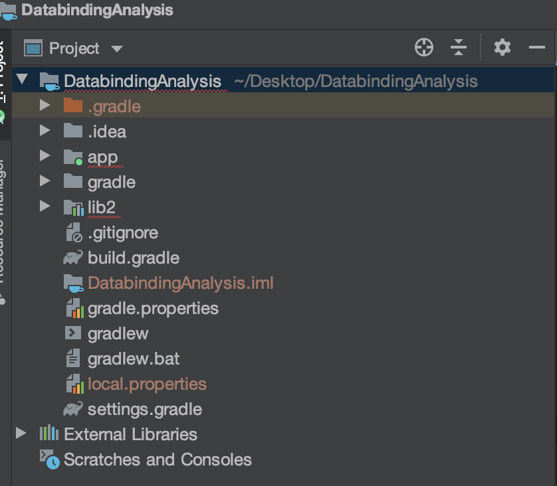
Task: Click the settings.gradle elephant icon
Action: 72,409
